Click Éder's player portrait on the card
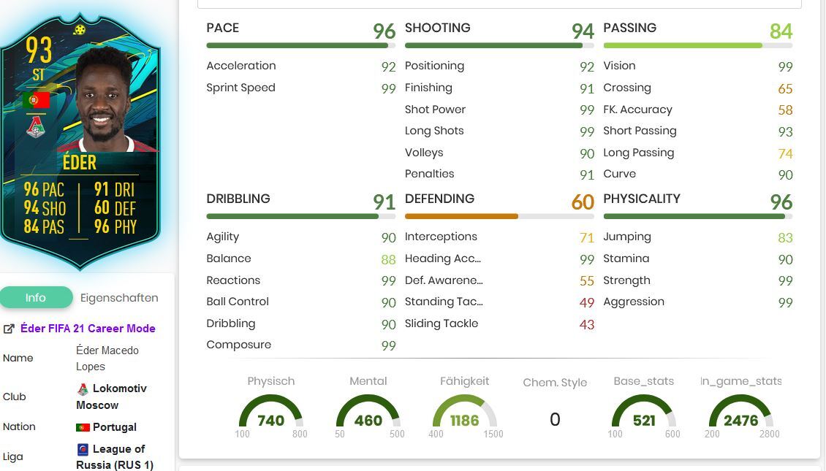This screenshot has height=471, width=826. 105,100
